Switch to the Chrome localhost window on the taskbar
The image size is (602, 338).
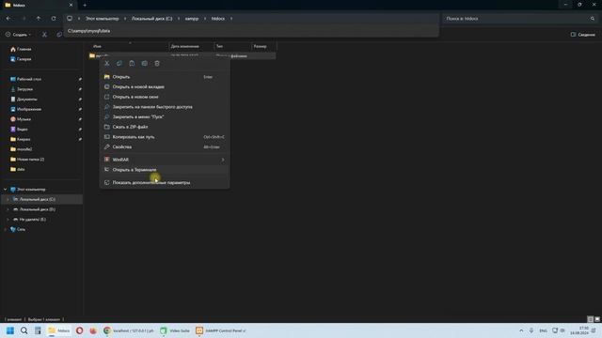[129, 330]
